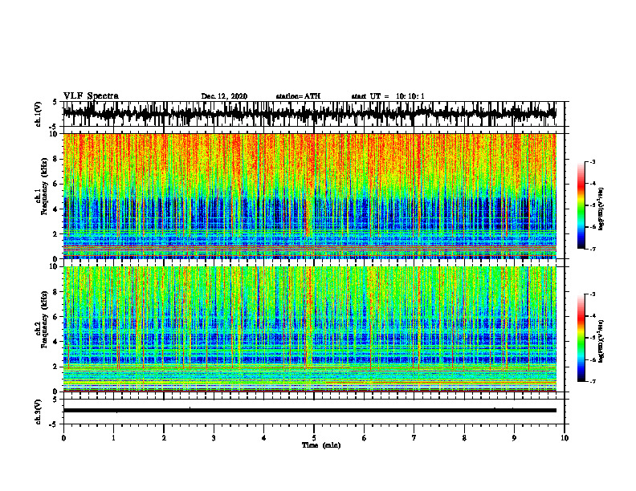Click the "8" kHz tick on ch.1 axis
636x491 pixels.
tap(56, 159)
